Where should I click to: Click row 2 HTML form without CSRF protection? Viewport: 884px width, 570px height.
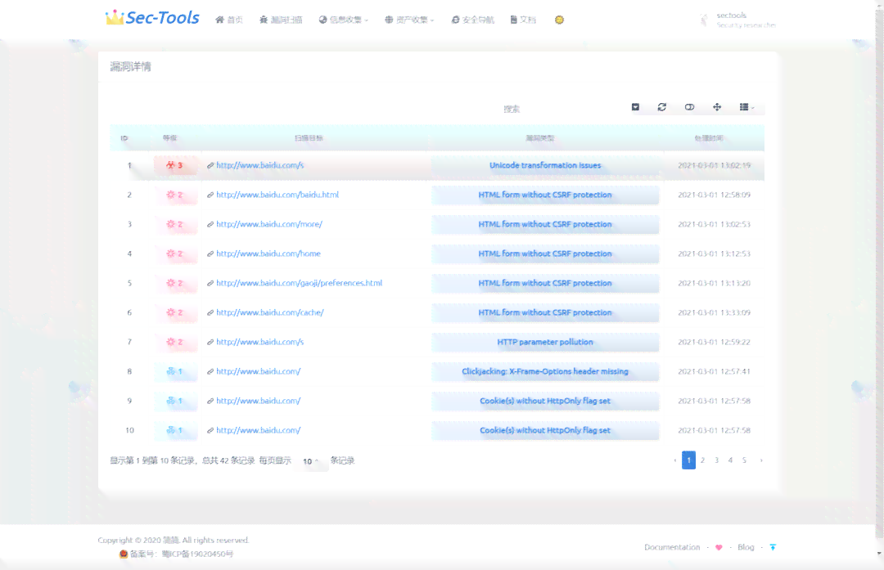(545, 195)
